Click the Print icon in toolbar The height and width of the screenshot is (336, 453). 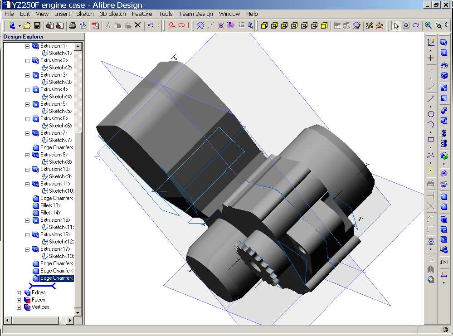(72, 25)
